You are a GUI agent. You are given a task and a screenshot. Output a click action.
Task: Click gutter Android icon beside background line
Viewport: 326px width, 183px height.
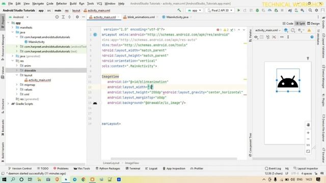click(x=95, y=103)
